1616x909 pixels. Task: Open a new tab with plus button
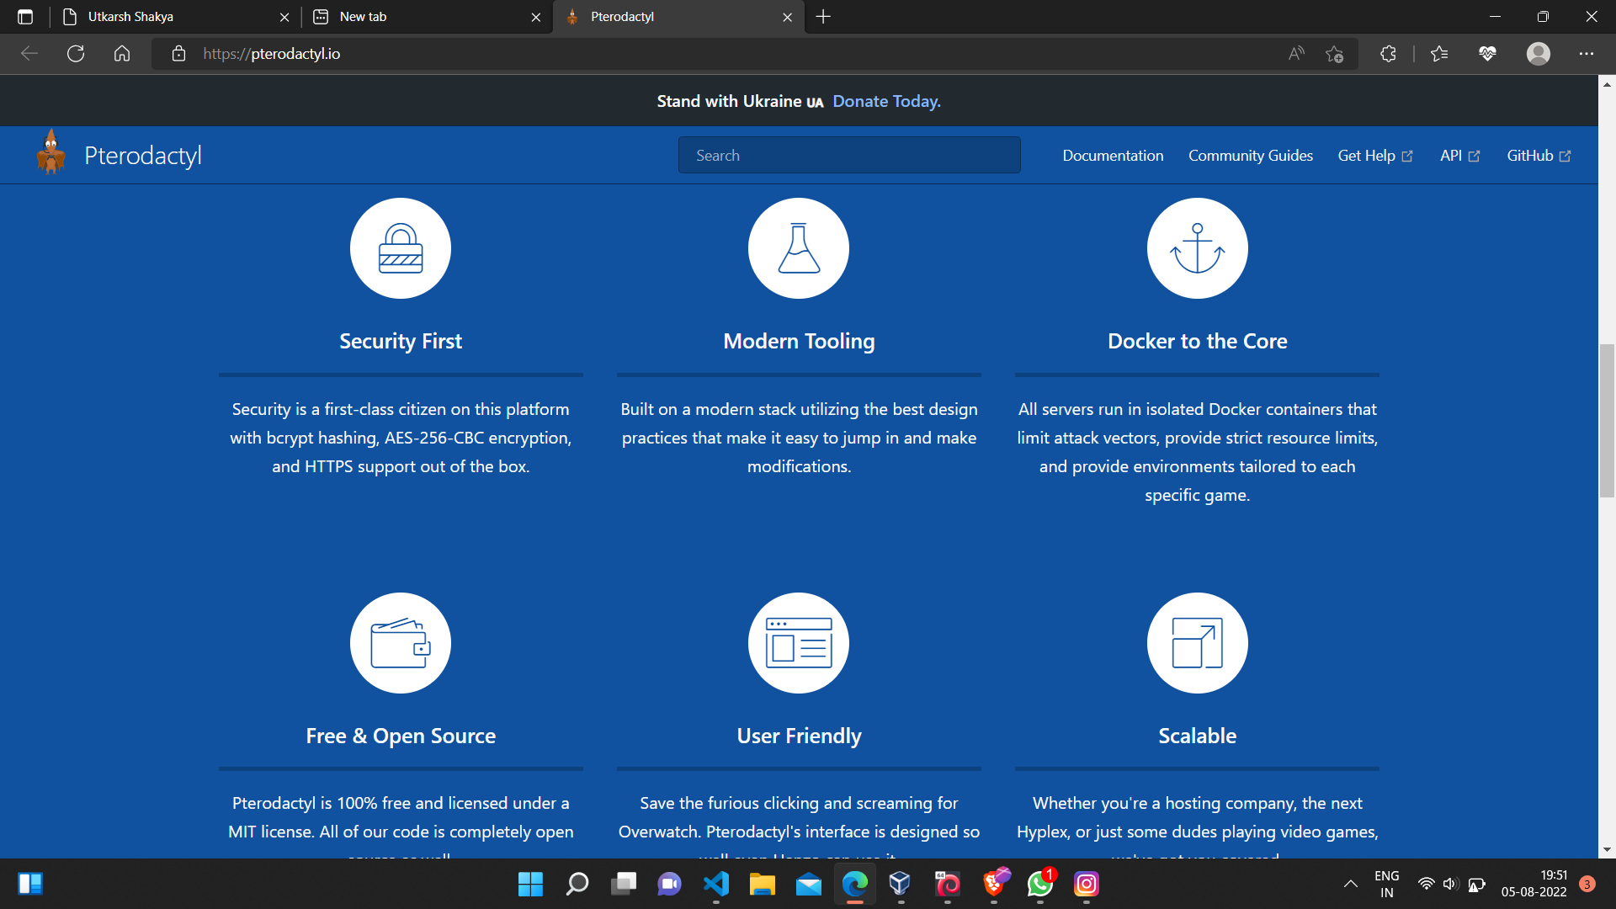pyautogui.click(x=823, y=17)
